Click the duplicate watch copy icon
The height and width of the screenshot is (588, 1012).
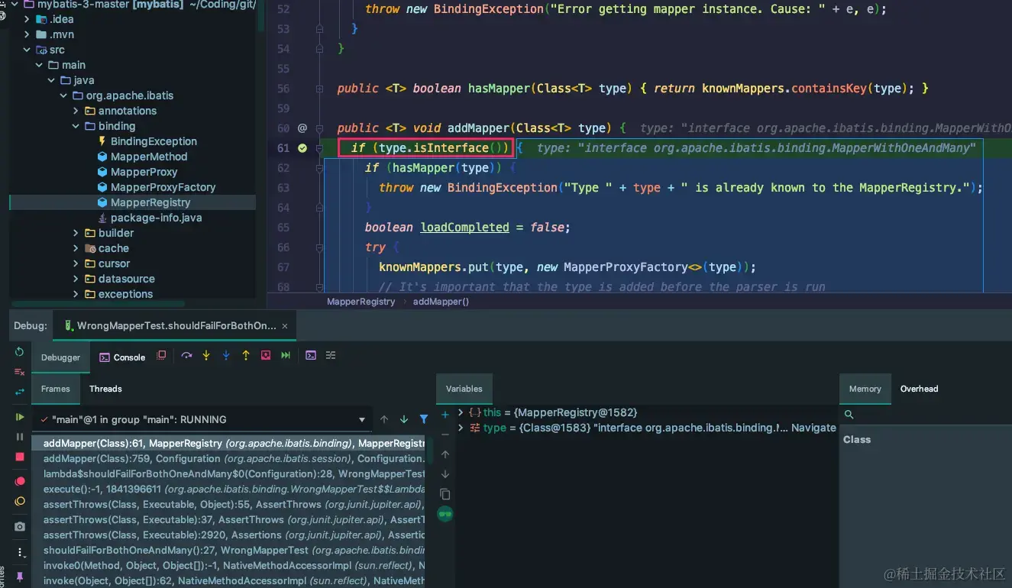click(x=445, y=494)
